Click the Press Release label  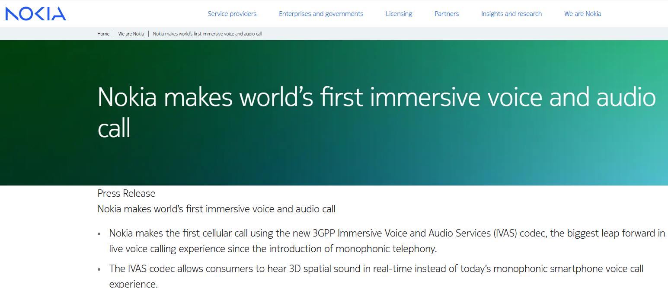126,193
